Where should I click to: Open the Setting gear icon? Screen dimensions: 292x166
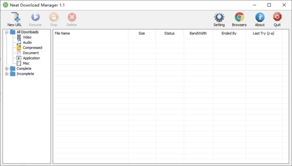pos(219,17)
